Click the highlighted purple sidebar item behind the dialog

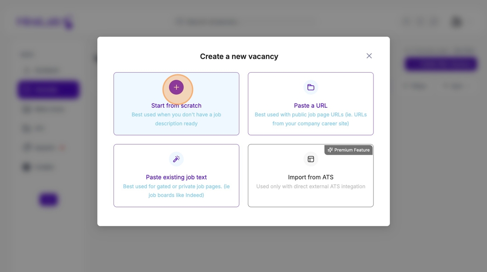point(48,90)
